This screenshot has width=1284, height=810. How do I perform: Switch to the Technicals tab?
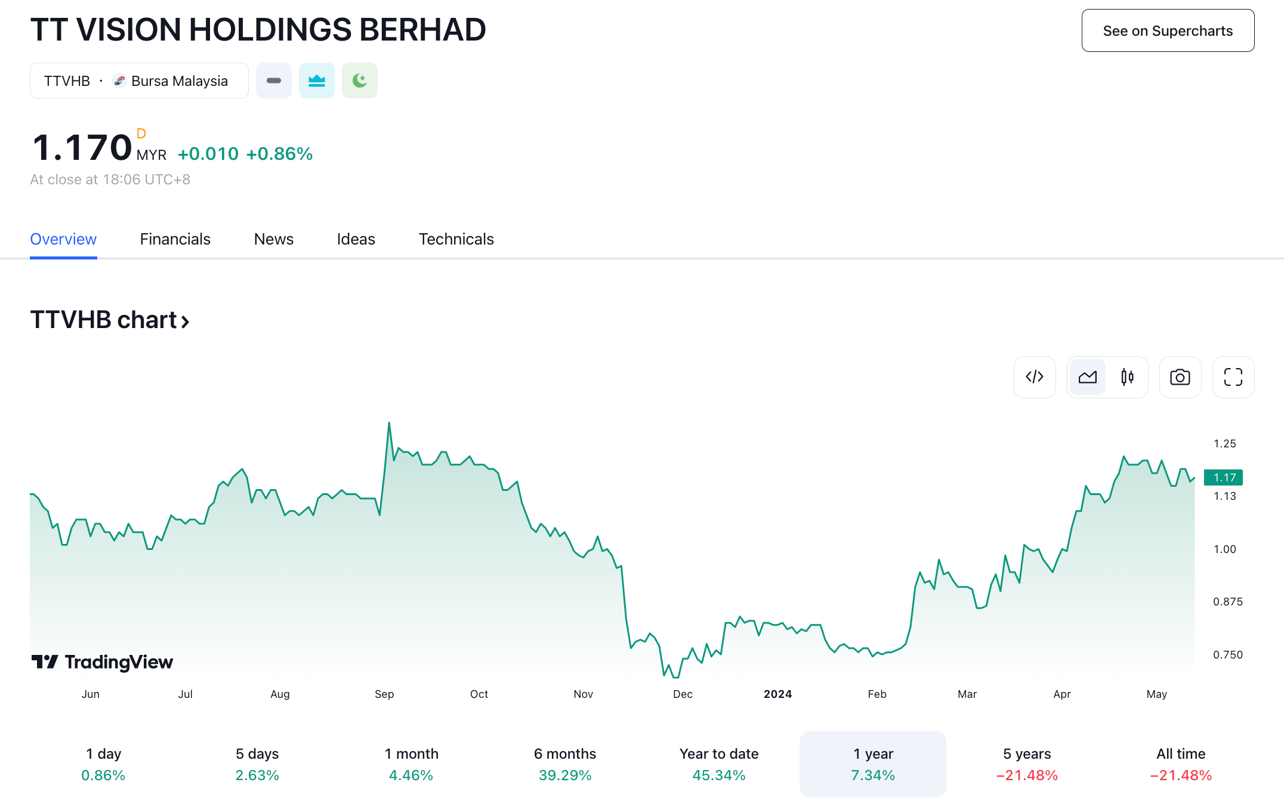click(x=456, y=239)
